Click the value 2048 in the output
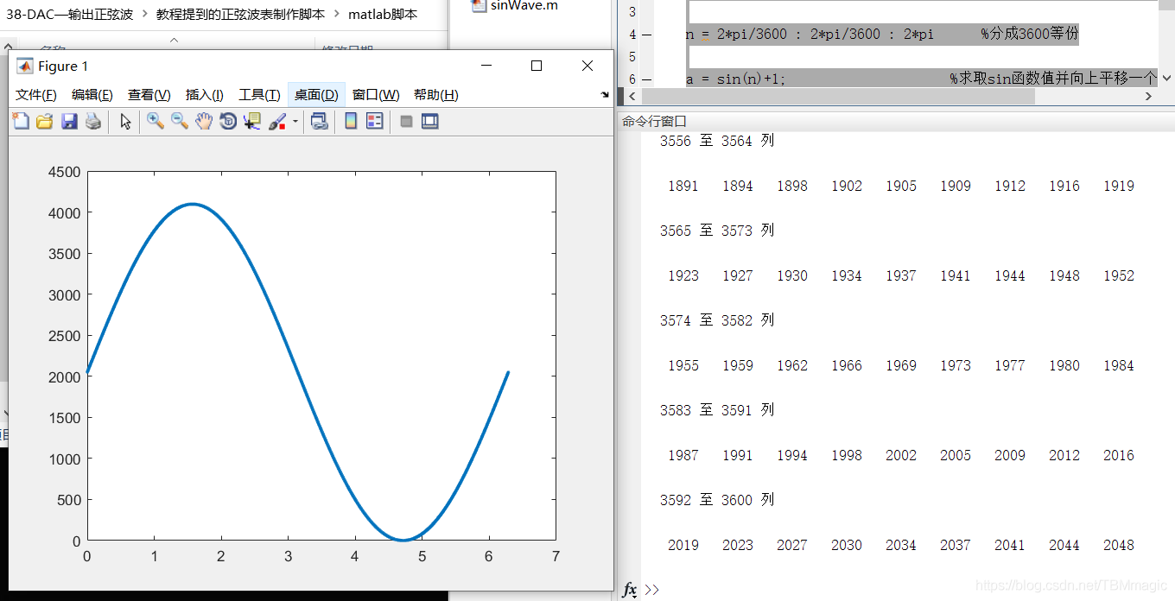Screen dimensions: 1175x601 pyautogui.click(x=1118, y=545)
